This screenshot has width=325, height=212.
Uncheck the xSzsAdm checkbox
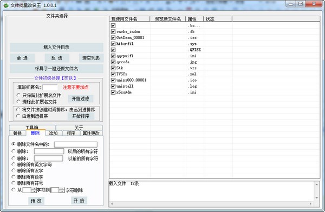coord(113,92)
